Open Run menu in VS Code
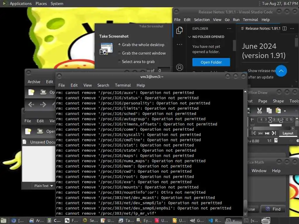The image size is (299, 224). pos(236,20)
